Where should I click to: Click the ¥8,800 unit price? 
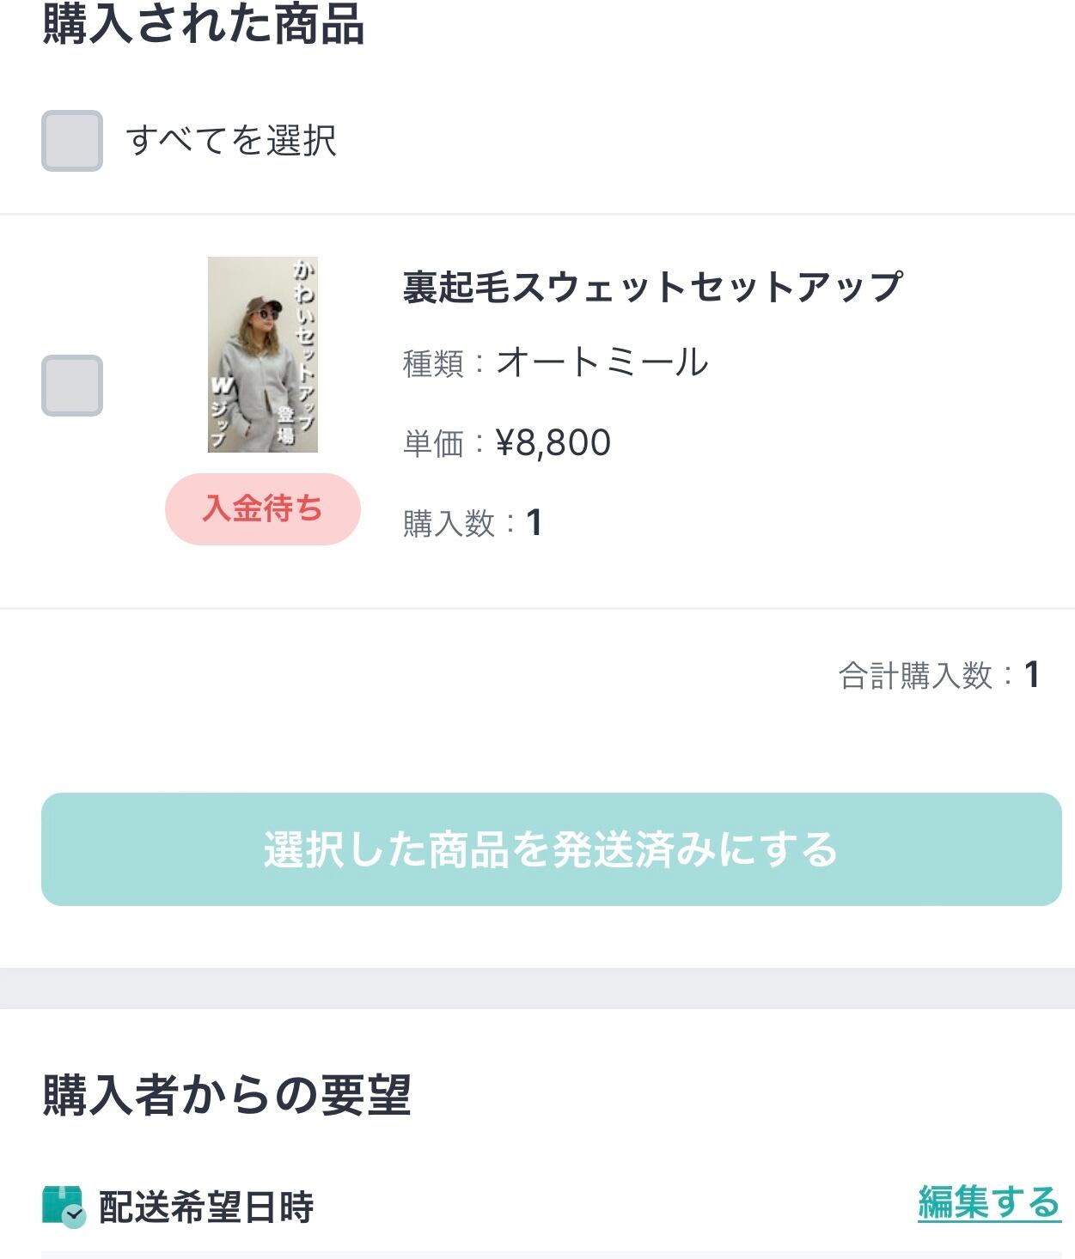click(553, 443)
